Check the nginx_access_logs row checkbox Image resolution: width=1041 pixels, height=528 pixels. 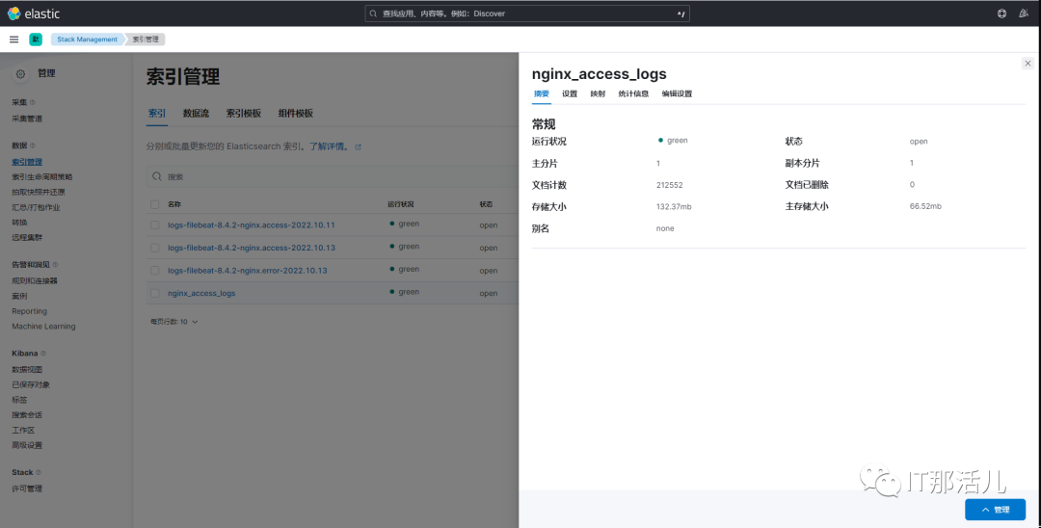(x=154, y=293)
